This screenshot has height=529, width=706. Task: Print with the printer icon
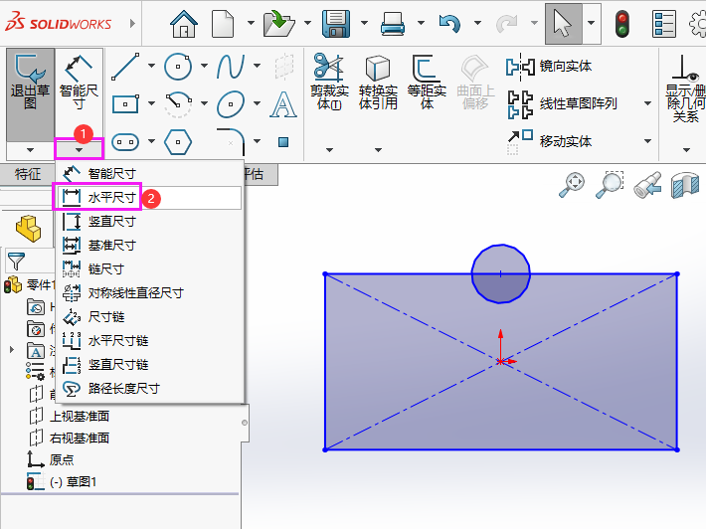[x=392, y=24]
